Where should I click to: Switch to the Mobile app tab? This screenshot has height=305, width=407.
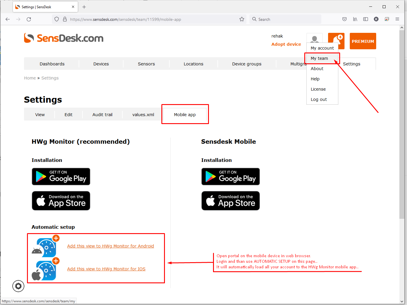pyautogui.click(x=185, y=115)
